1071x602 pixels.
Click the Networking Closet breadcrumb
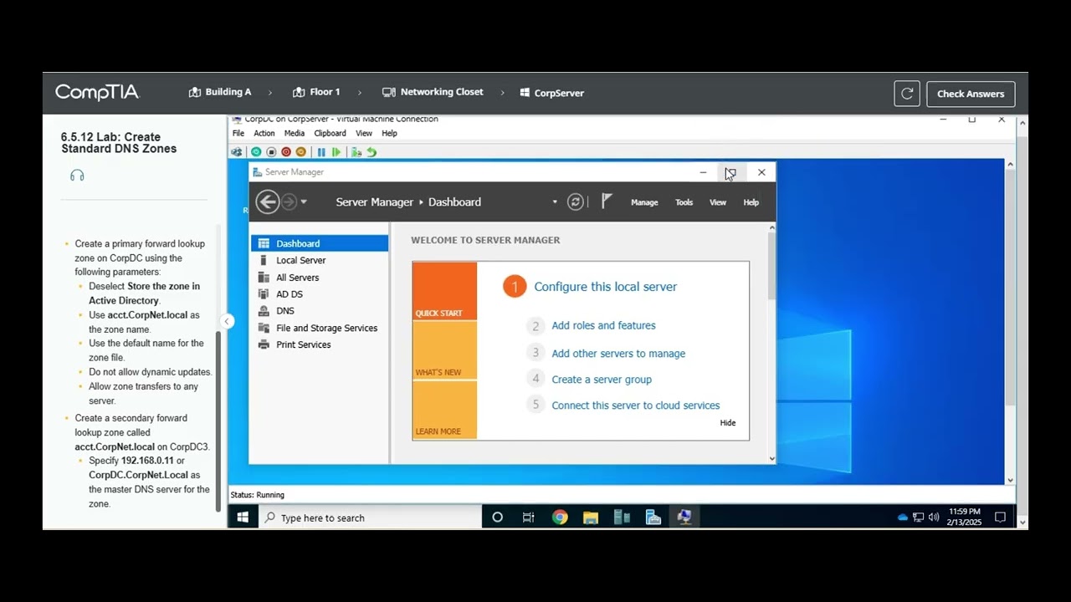click(433, 92)
